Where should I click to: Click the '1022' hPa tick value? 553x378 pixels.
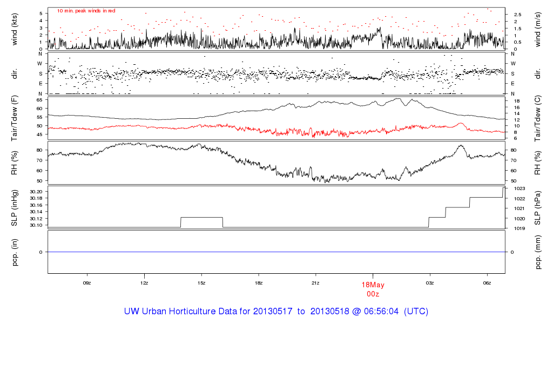pyautogui.click(x=520, y=199)
